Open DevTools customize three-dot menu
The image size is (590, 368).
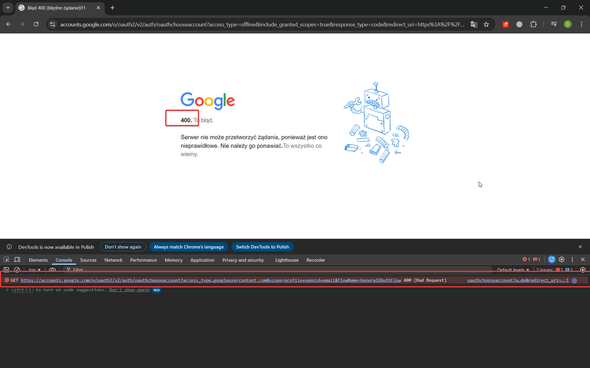click(571, 259)
